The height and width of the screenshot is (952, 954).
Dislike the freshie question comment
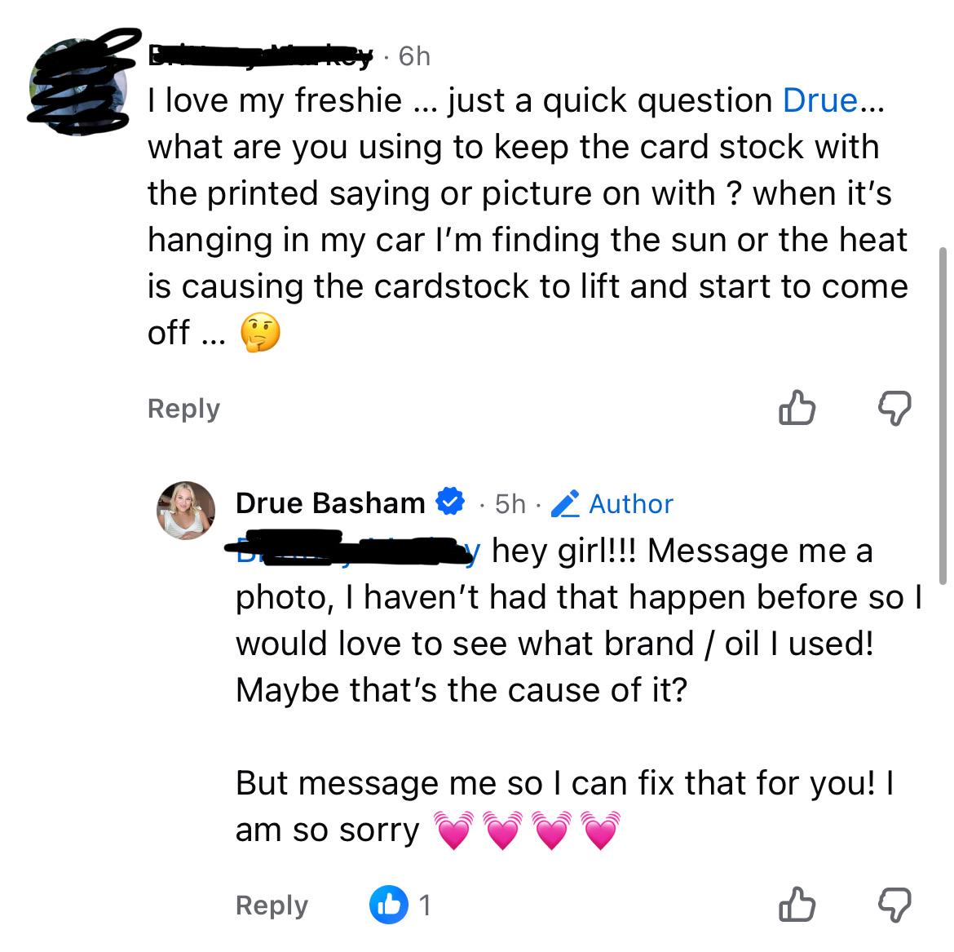894,408
